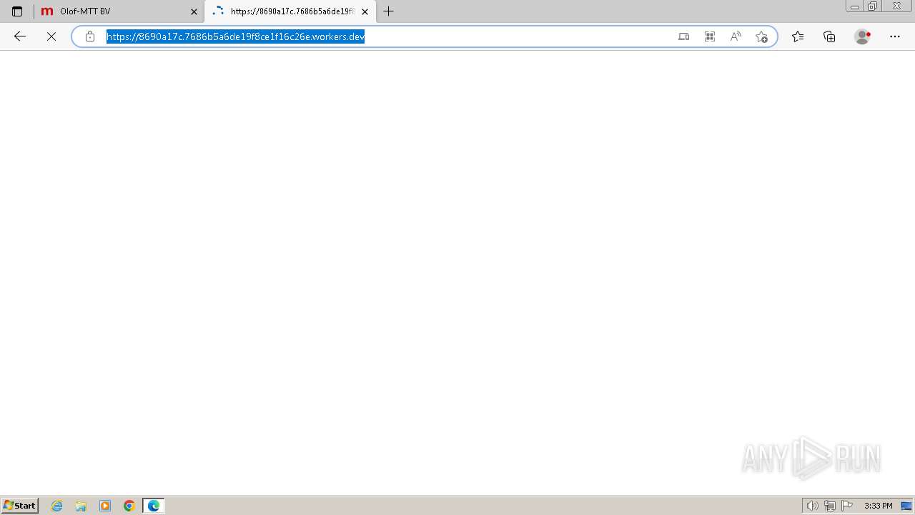Screen dimensions: 915x515
Task: Click the QR code or apps icon in address bar
Action: pos(710,36)
